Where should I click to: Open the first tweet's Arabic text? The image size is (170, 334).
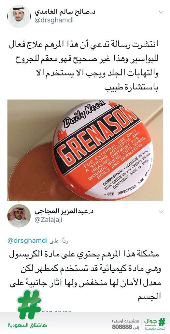pos(84,67)
